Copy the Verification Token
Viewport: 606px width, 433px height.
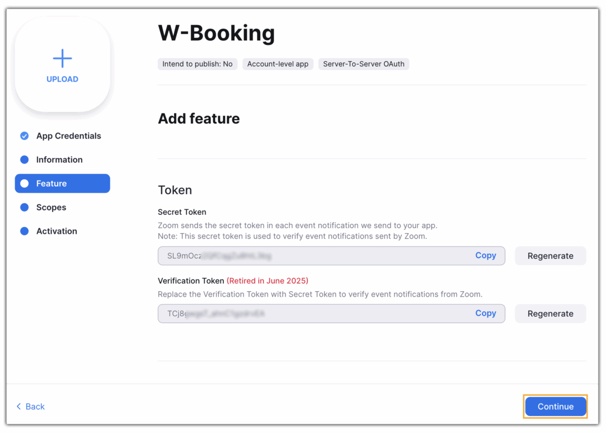[x=485, y=313]
